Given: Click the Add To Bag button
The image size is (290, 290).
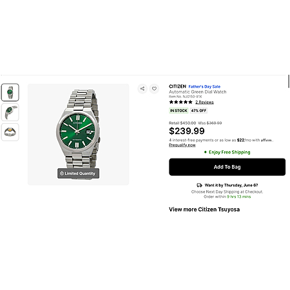Looking at the screenshot, I should point(227,167).
